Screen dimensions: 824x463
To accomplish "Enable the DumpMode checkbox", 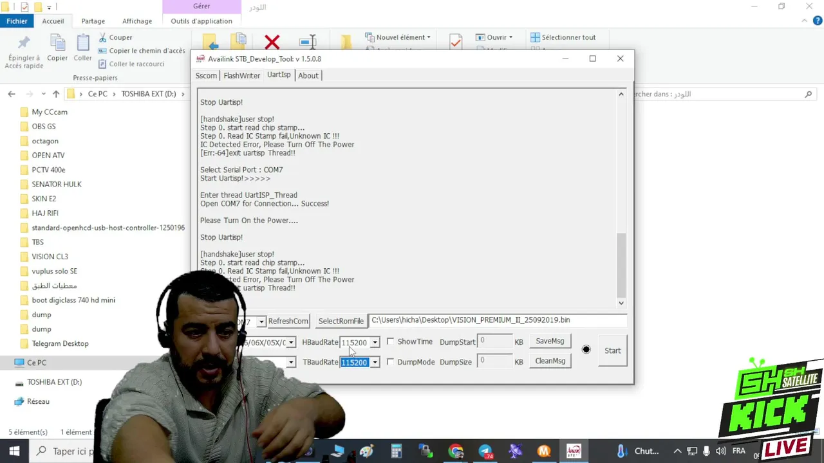I will click(x=390, y=361).
